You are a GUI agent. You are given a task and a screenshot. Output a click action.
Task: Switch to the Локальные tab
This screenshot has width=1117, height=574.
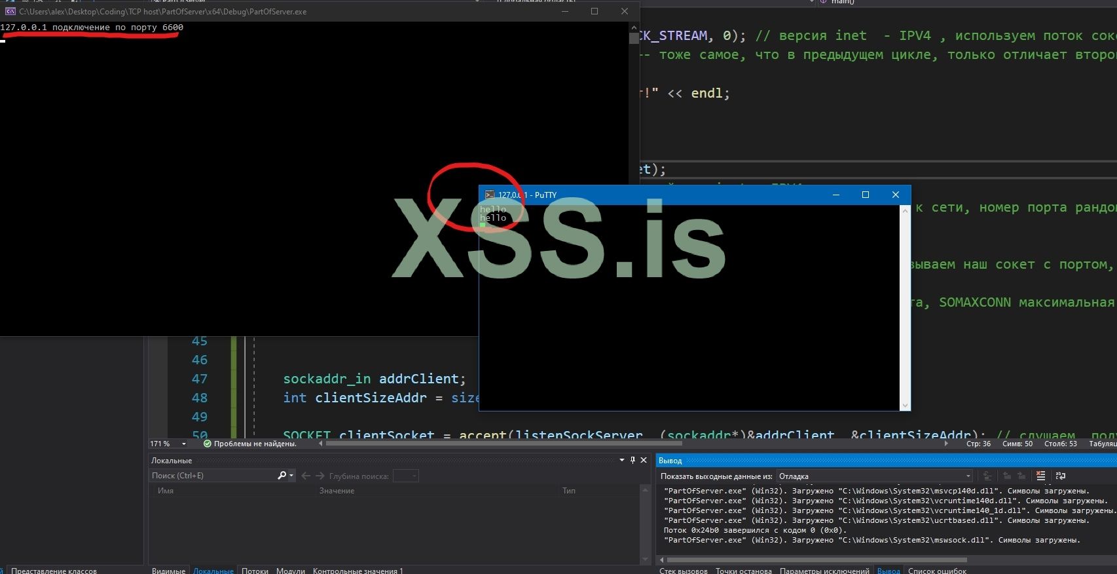point(213,570)
